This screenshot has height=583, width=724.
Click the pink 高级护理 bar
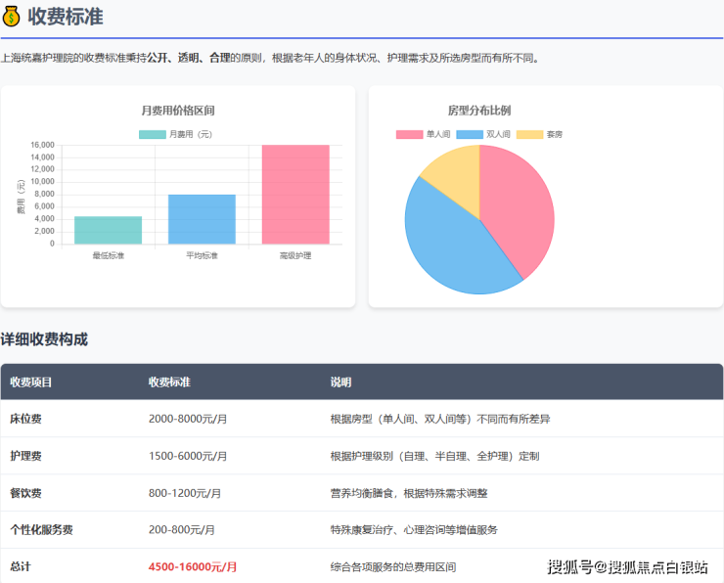pos(295,194)
